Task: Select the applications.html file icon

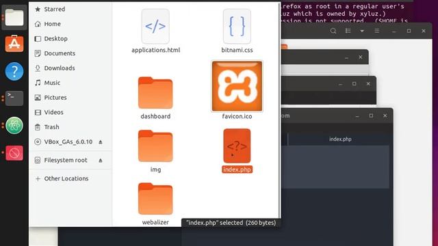Action: click(x=155, y=26)
